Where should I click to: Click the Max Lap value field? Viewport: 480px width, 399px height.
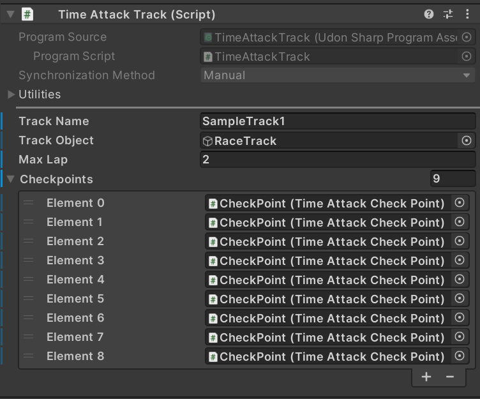pos(338,160)
